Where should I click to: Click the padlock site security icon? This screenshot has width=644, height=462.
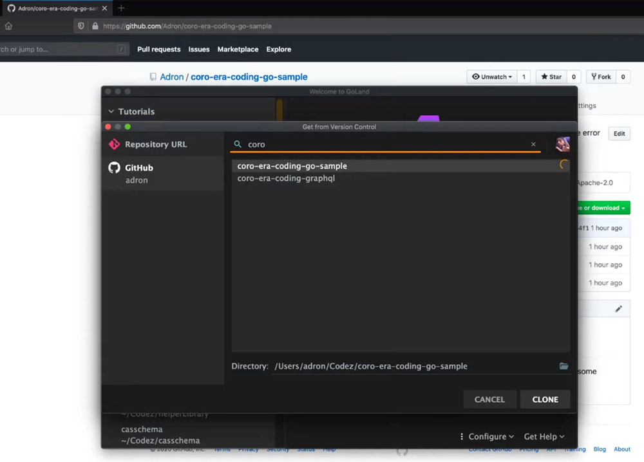(95, 26)
